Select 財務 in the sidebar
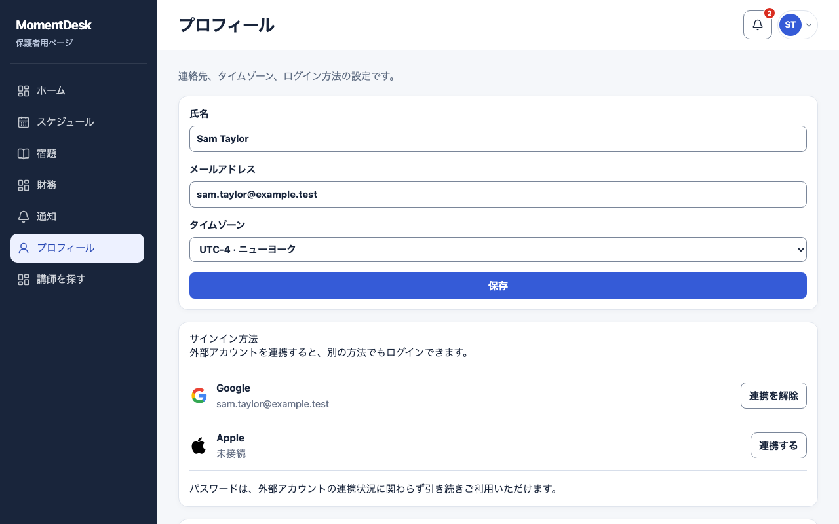Image resolution: width=839 pixels, height=524 pixels. click(x=77, y=185)
